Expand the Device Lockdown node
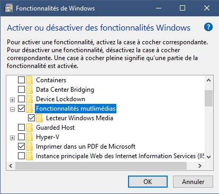Image resolution: width=219 pixels, height=194 pixels. 12,100
